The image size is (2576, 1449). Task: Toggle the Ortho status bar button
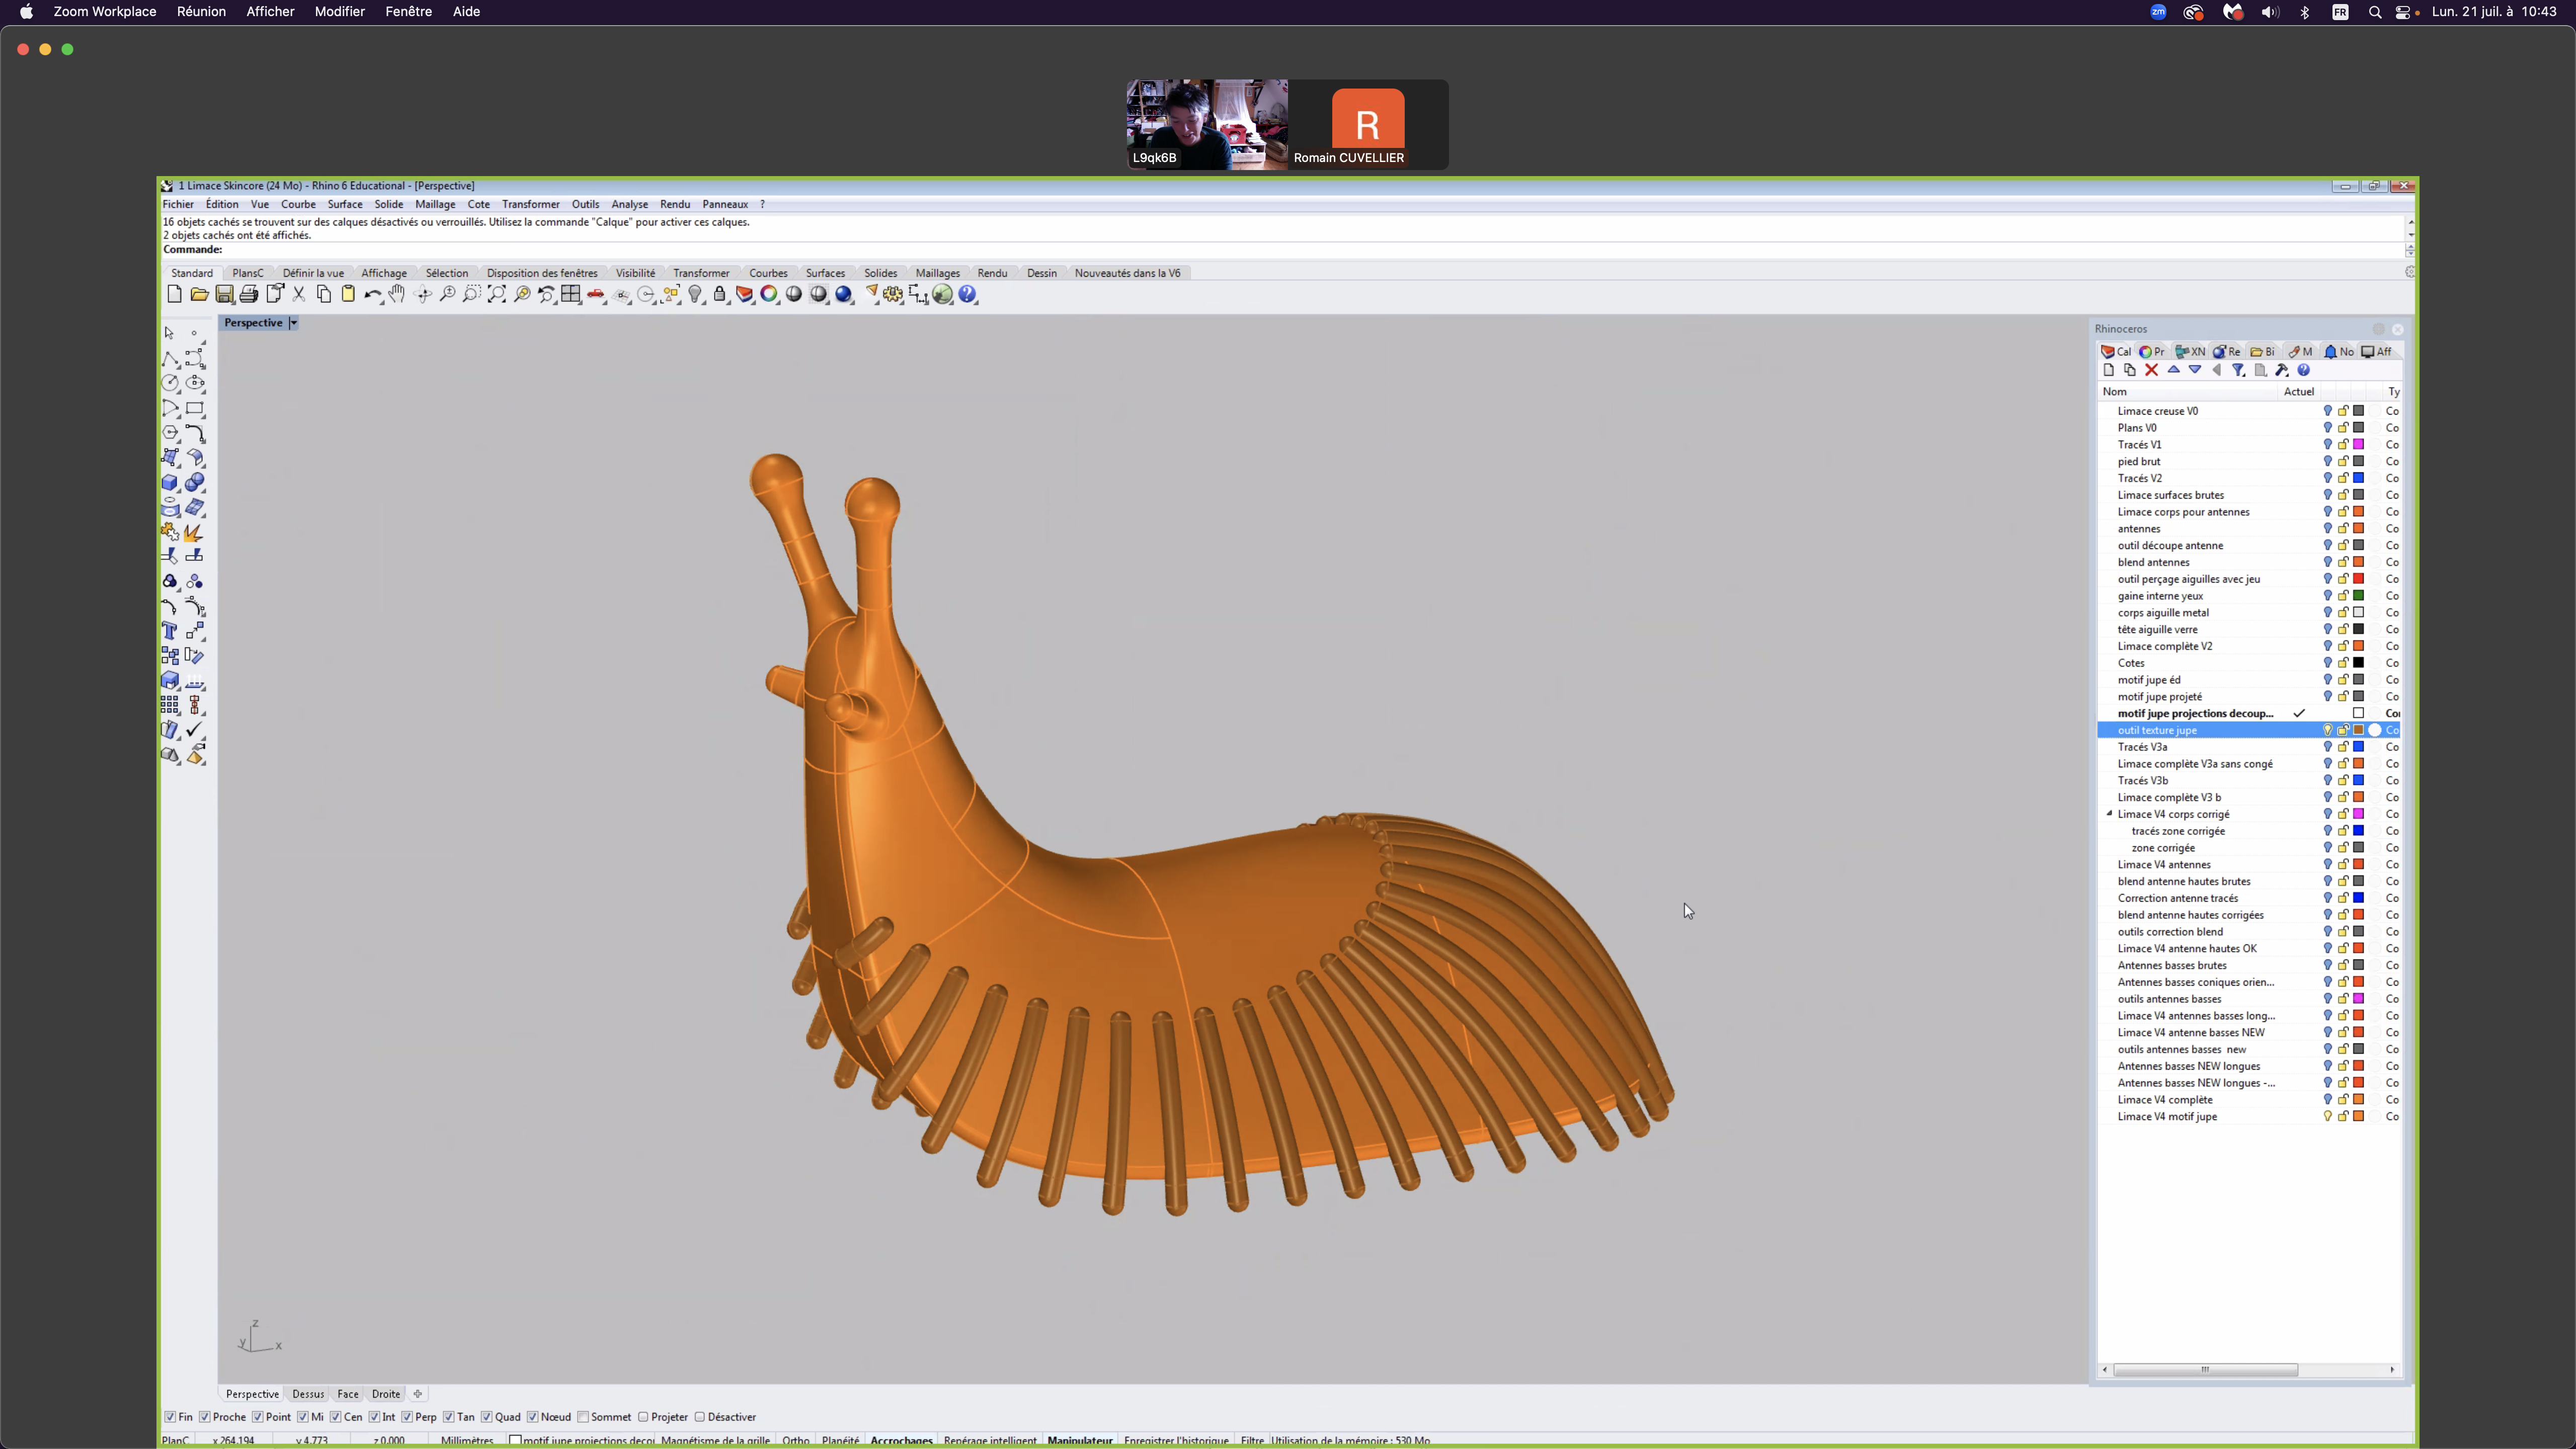(796, 1440)
